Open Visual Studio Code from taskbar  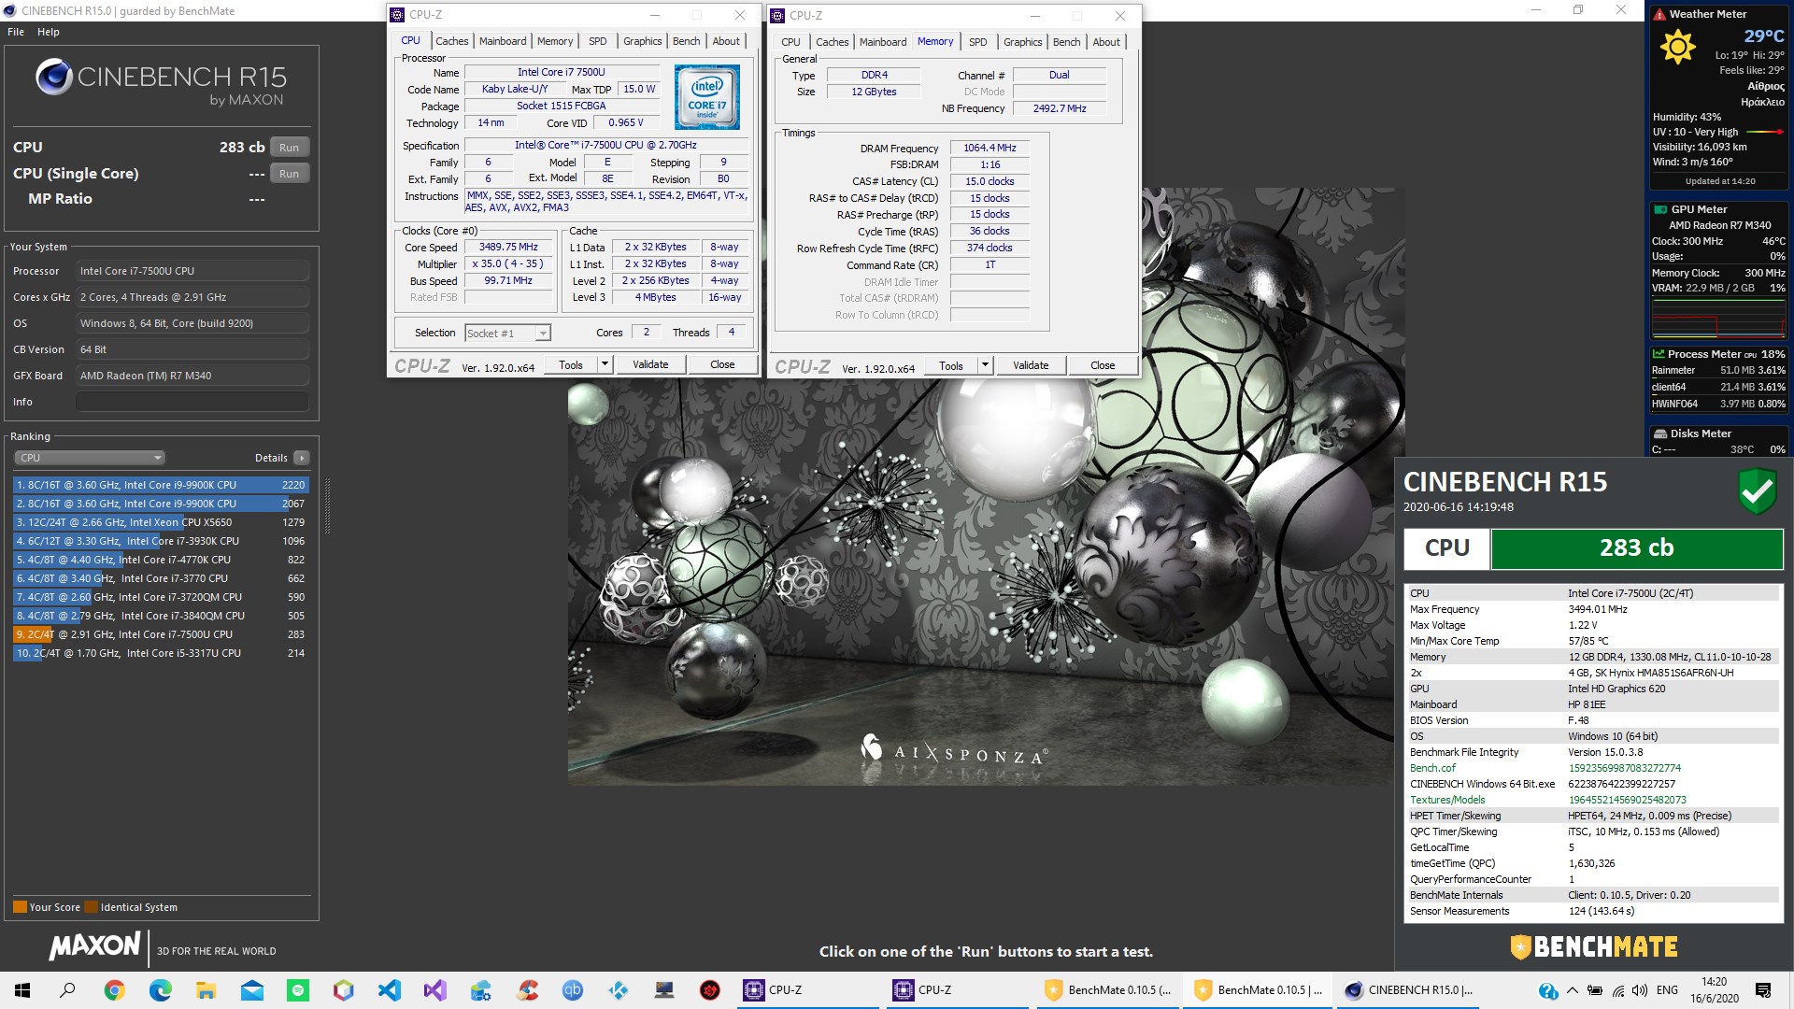[x=390, y=990]
